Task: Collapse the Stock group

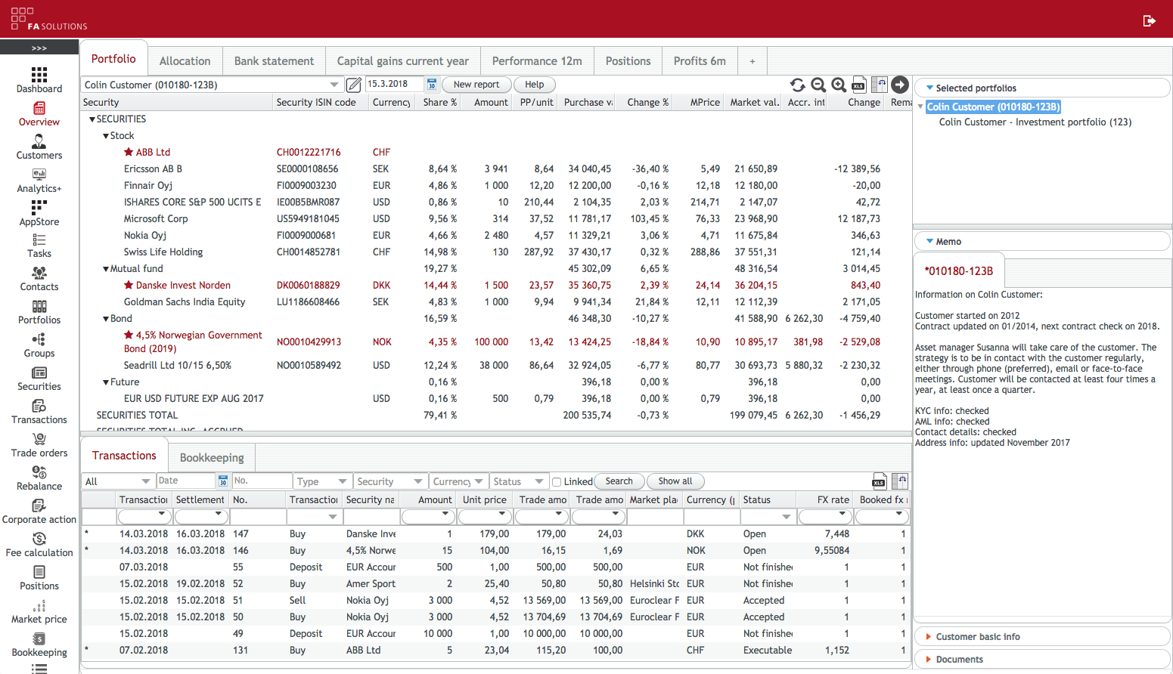Action: click(x=106, y=136)
